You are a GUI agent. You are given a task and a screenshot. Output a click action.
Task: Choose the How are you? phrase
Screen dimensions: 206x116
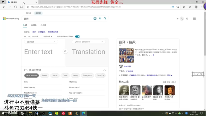point(74,87)
